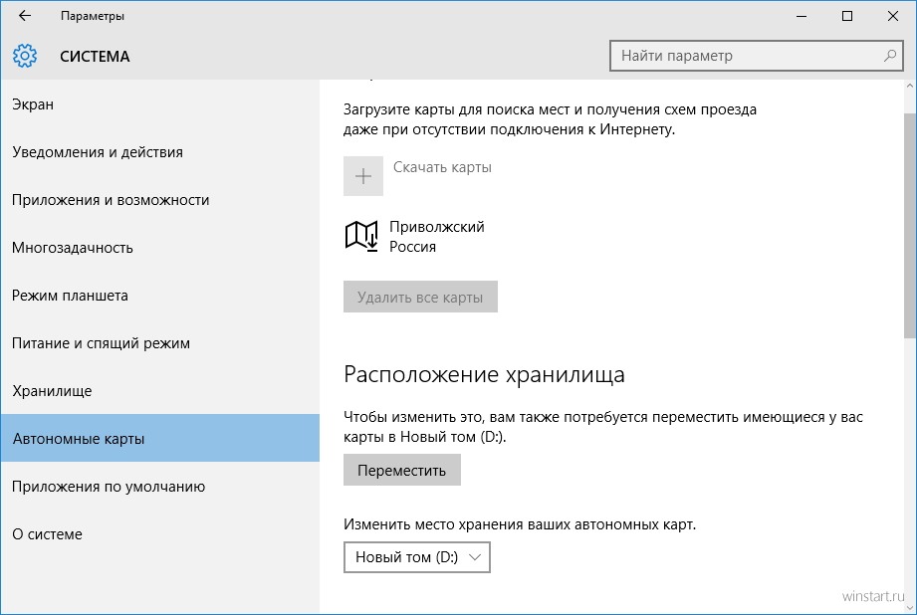Focus the Найти параметр search field

pos(757,56)
